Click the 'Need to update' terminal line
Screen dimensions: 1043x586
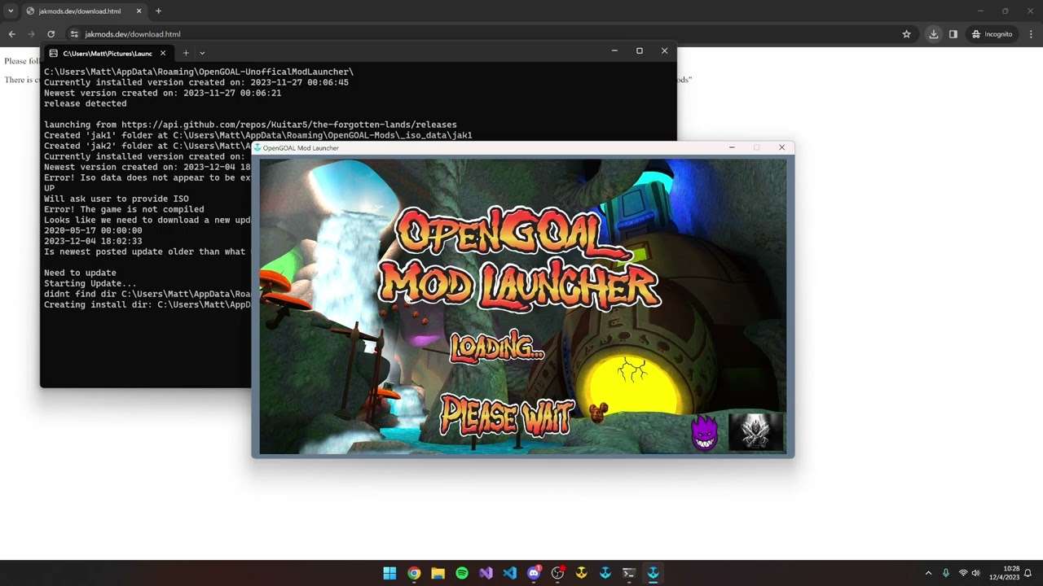(80, 273)
